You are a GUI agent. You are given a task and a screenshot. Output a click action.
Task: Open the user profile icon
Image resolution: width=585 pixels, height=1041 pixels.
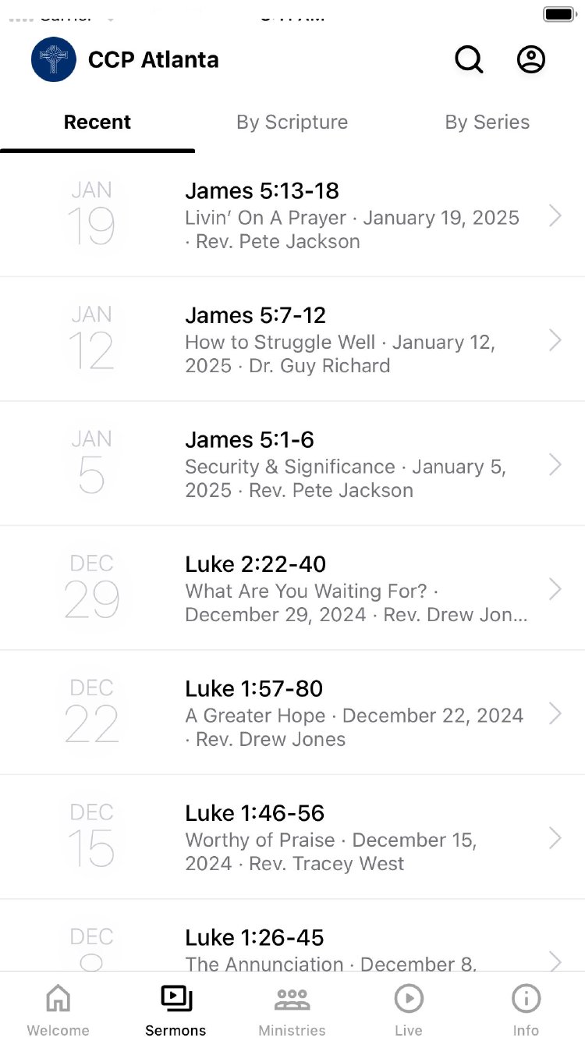point(531,59)
